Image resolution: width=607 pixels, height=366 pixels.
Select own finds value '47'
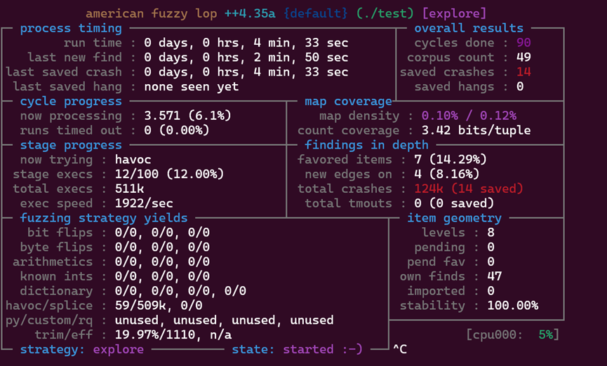click(x=494, y=278)
